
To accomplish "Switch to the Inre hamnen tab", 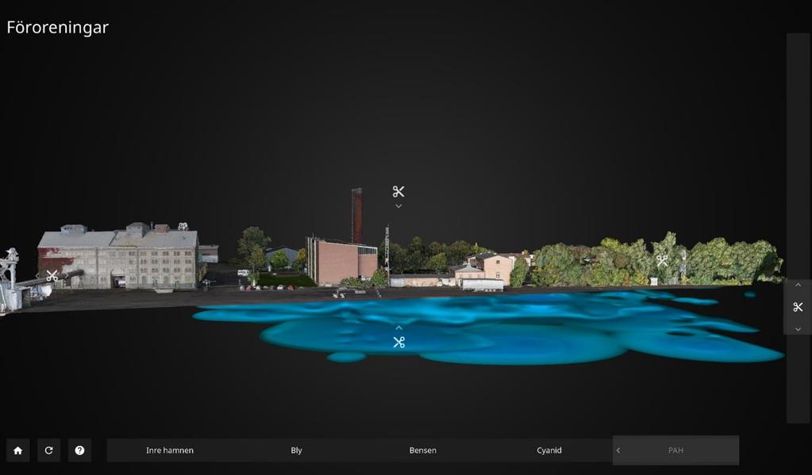I will coord(170,450).
